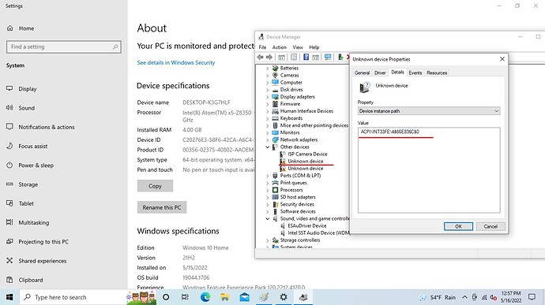Click OK in Unknown device Properties
The image size is (545, 305).
point(458,226)
